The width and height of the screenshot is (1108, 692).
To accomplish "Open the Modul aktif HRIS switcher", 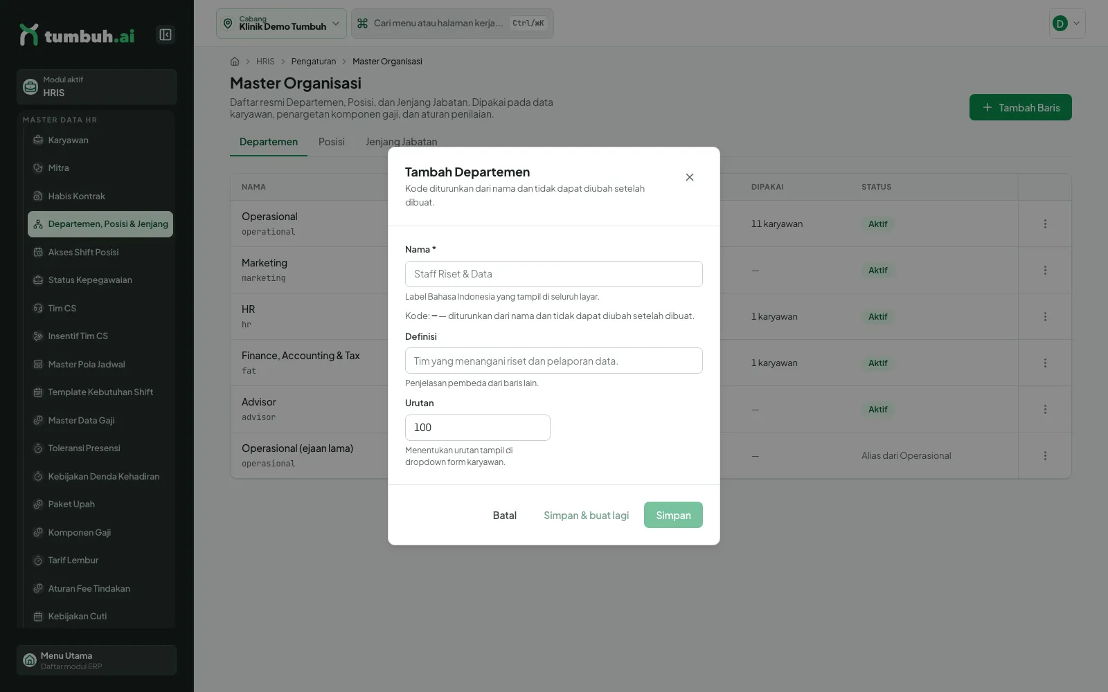I will [96, 86].
